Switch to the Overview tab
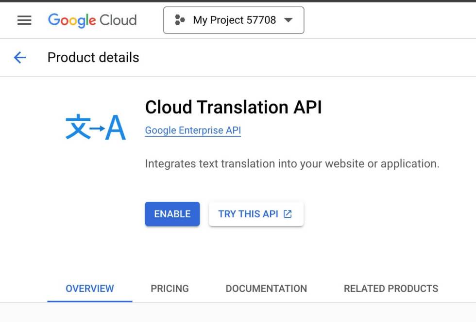 pyautogui.click(x=90, y=289)
